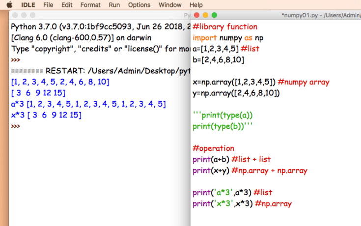Open the Help menu

click(197, 5)
